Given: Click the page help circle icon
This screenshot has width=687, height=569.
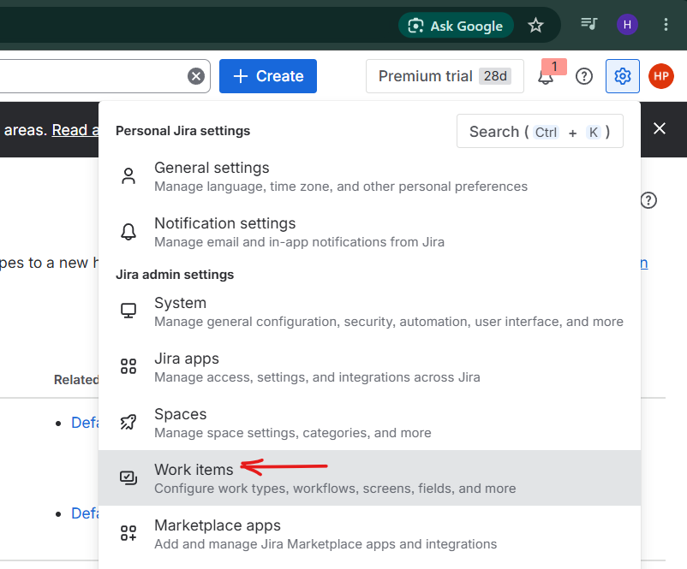Looking at the screenshot, I should pyautogui.click(x=648, y=200).
